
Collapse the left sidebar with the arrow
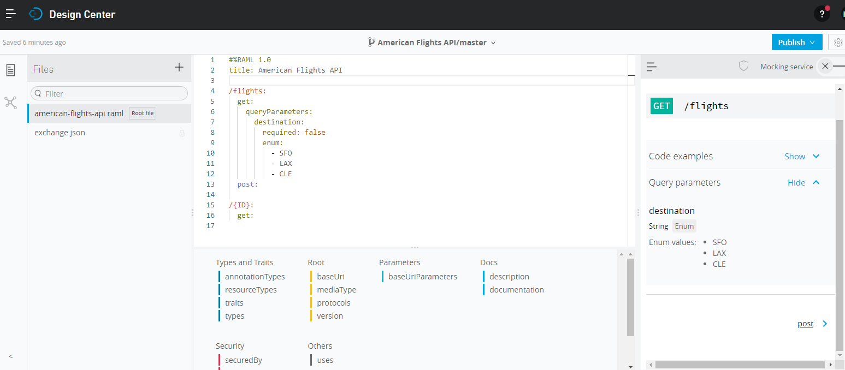click(11, 356)
